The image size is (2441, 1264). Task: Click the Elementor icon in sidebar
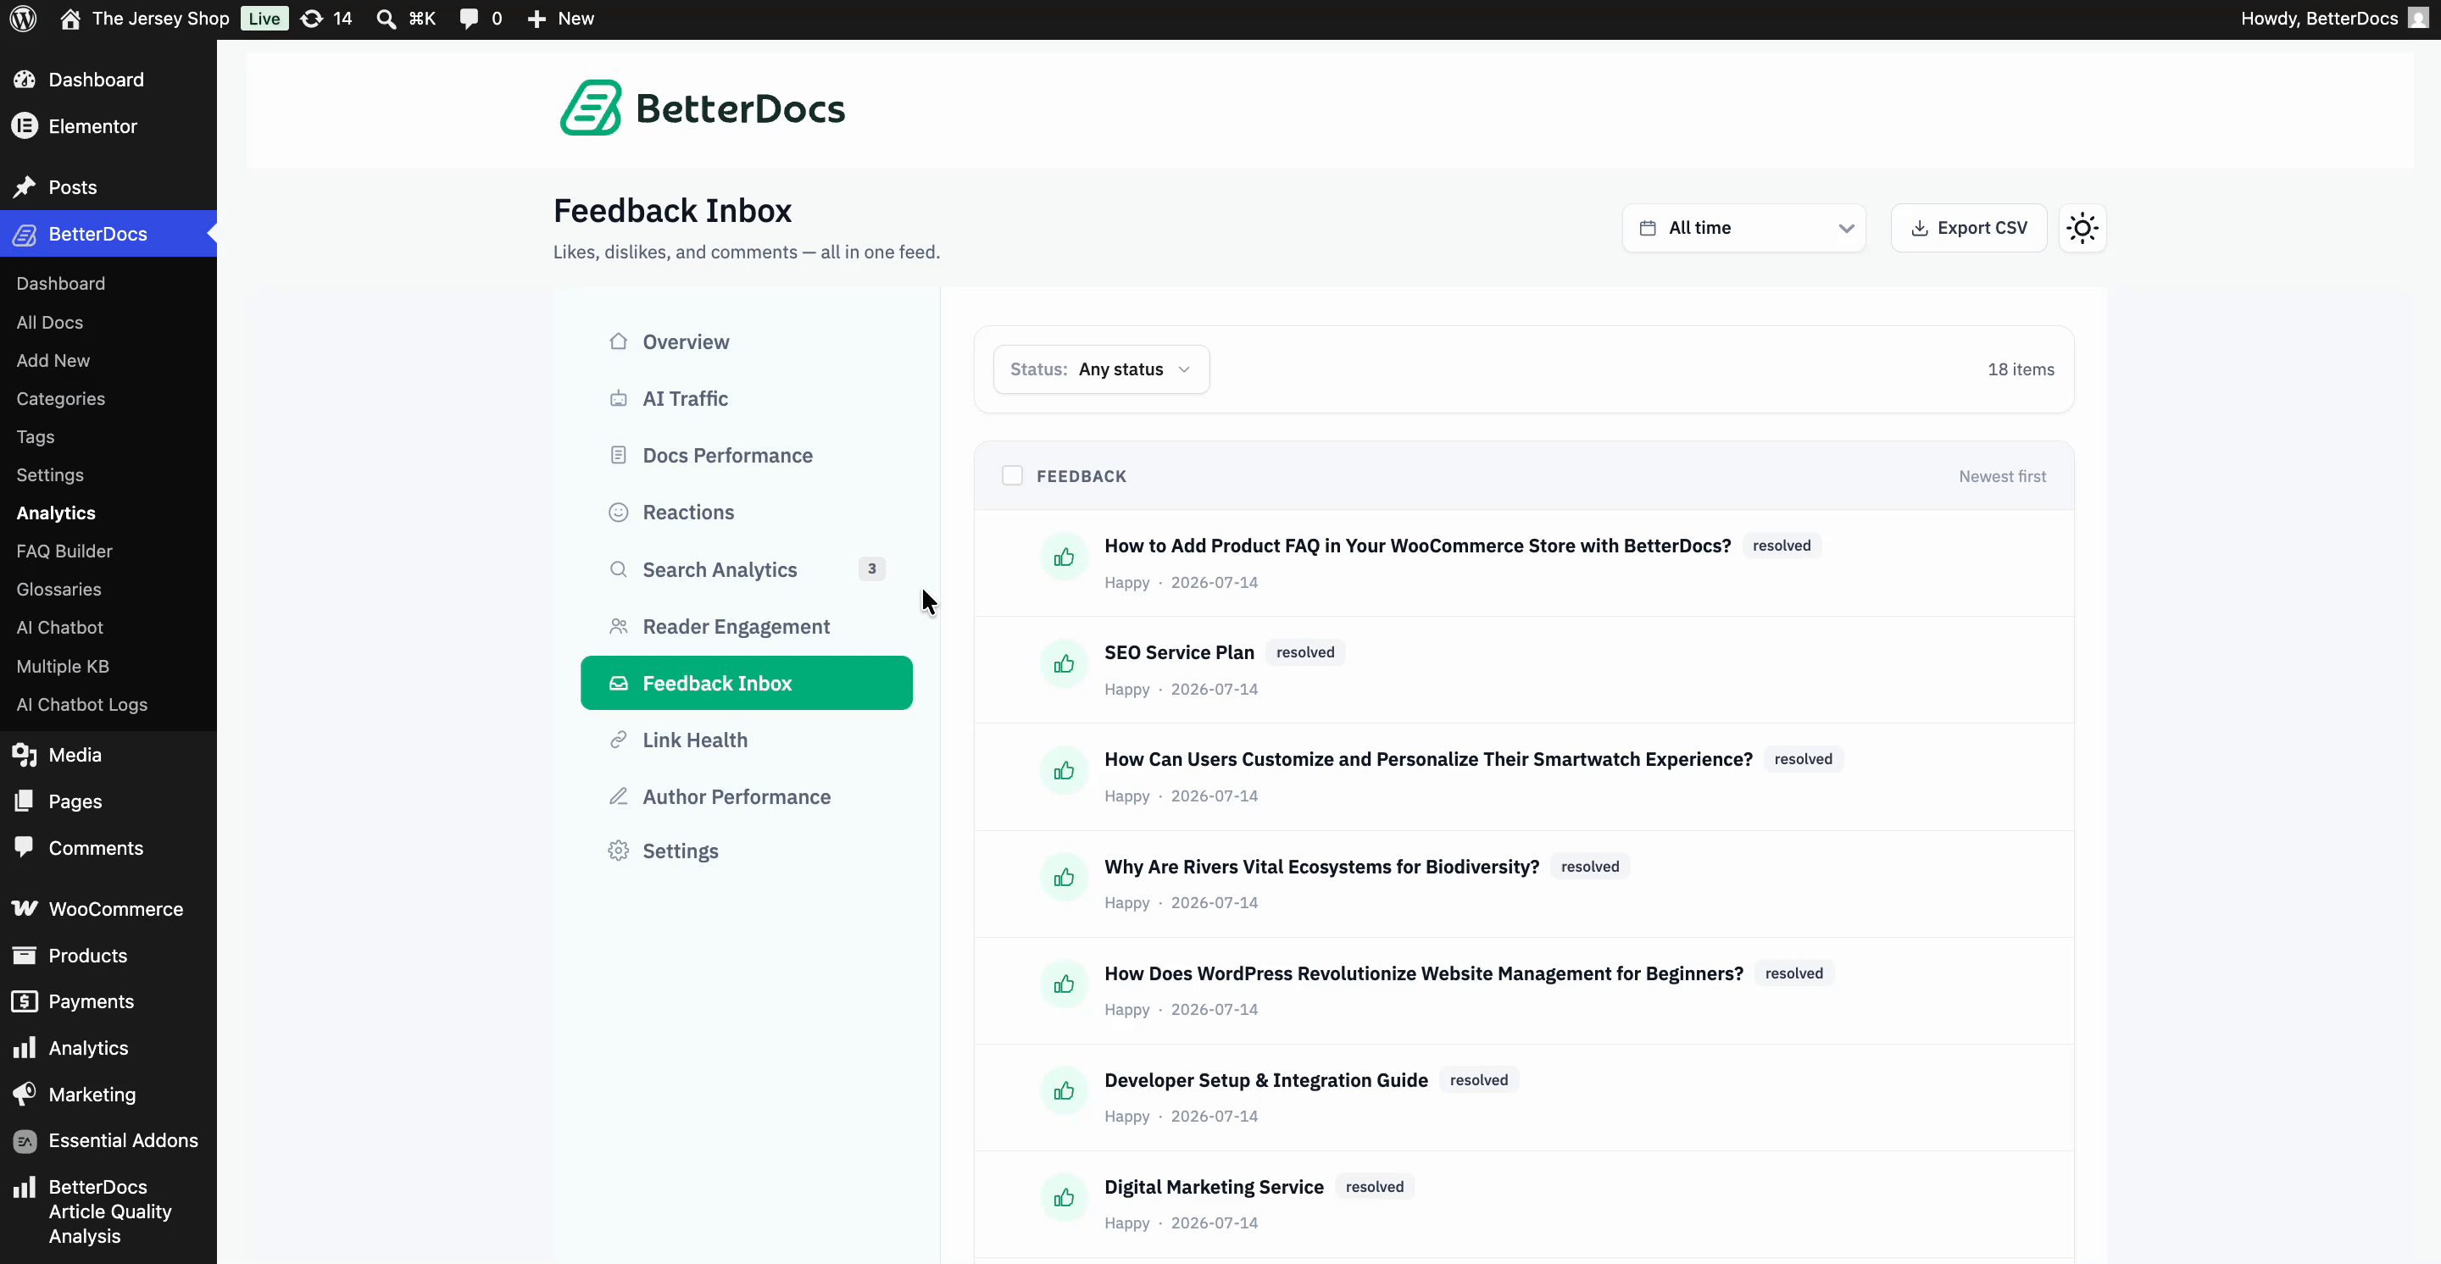[25, 126]
